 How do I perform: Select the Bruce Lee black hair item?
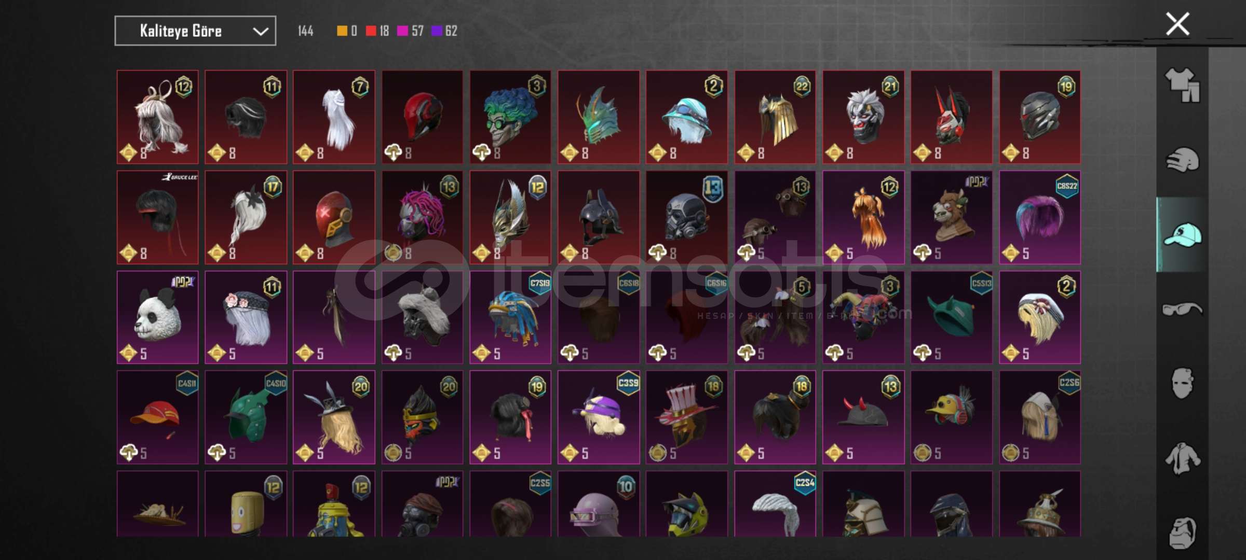pos(158,217)
